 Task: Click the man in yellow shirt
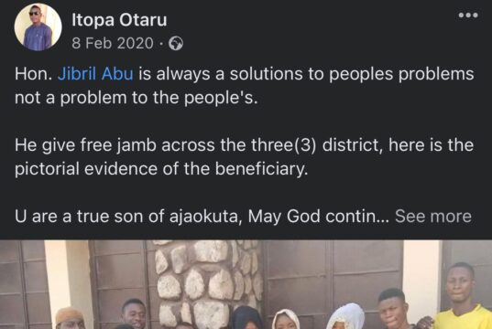pyautogui.click(x=460, y=296)
